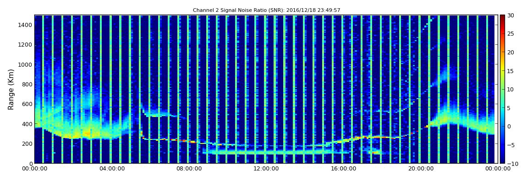Click the 1000 tick label on the range axis
This screenshot has width=527, height=186.
click(26, 65)
